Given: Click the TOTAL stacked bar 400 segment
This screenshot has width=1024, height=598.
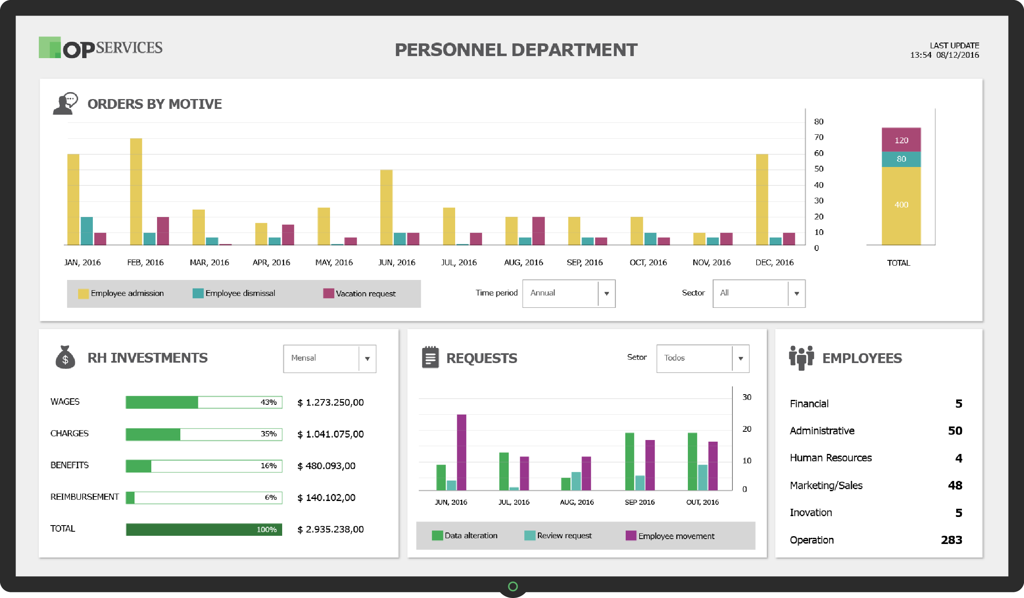Looking at the screenshot, I should click(901, 205).
